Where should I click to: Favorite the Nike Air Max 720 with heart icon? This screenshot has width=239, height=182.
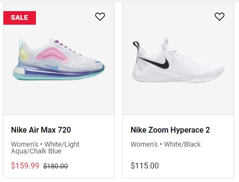click(x=100, y=16)
